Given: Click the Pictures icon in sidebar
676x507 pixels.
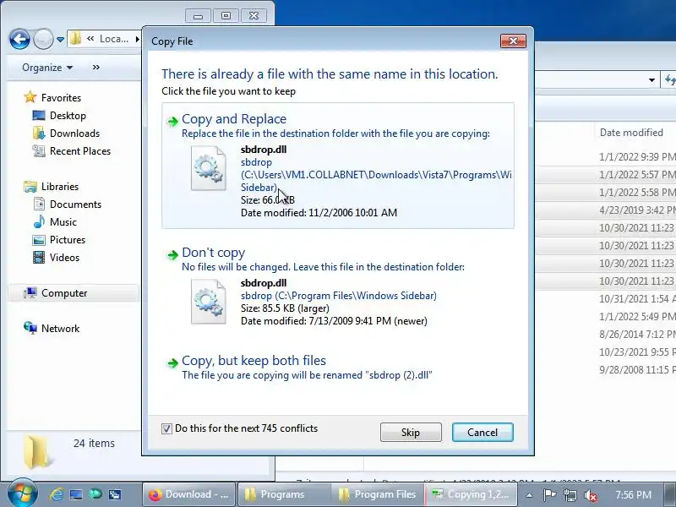Looking at the screenshot, I should pos(39,240).
